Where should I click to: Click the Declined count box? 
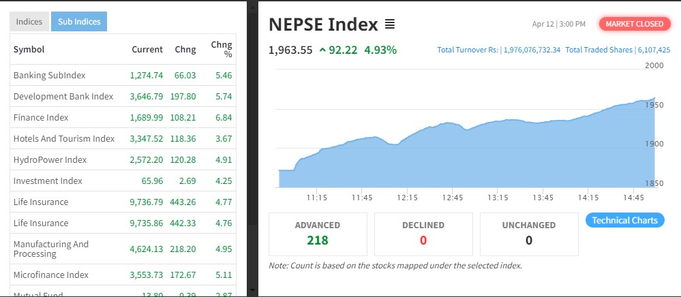coord(423,233)
